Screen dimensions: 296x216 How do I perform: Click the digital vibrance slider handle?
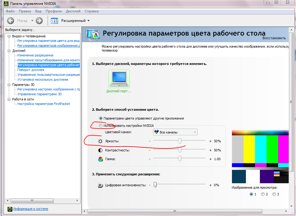[155, 185]
